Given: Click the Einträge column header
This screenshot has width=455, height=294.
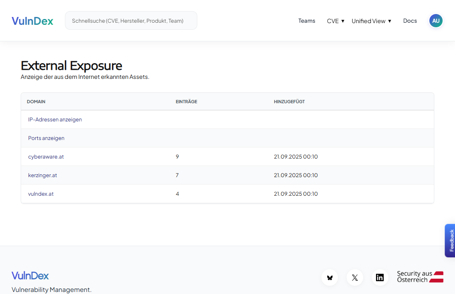Looking at the screenshot, I should coord(186,102).
